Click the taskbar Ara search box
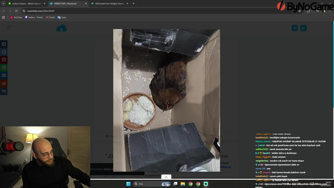Viewport: 334px width, 188px height. click(152, 184)
